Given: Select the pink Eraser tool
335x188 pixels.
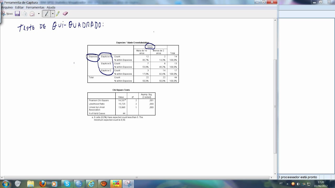Looking at the screenshot, I should [x=65, y=14].
